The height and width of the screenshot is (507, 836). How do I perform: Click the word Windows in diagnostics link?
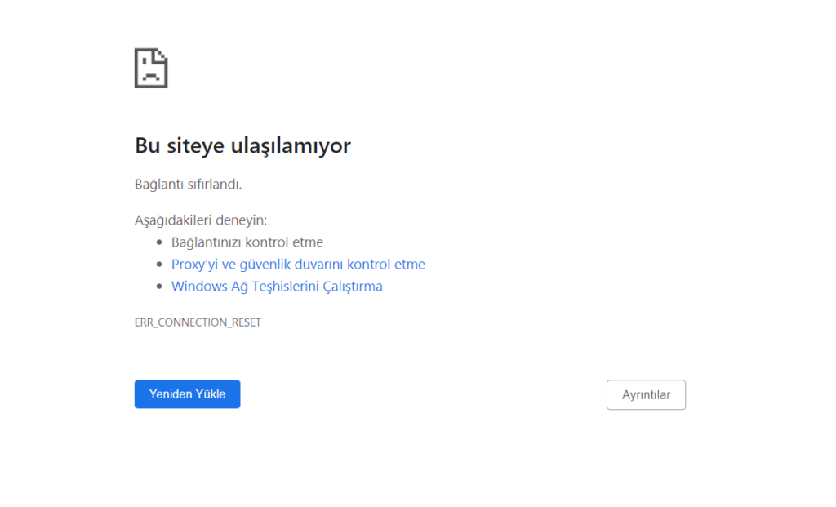click(x=197, y=287)
